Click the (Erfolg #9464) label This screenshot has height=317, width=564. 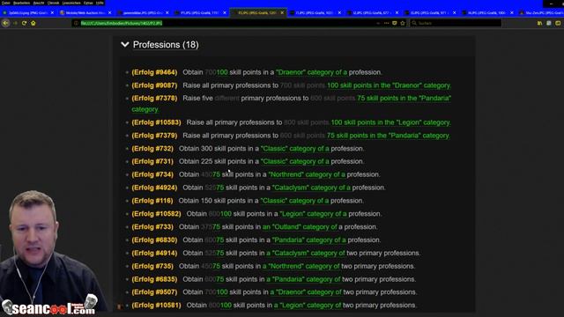coord(154,72)
